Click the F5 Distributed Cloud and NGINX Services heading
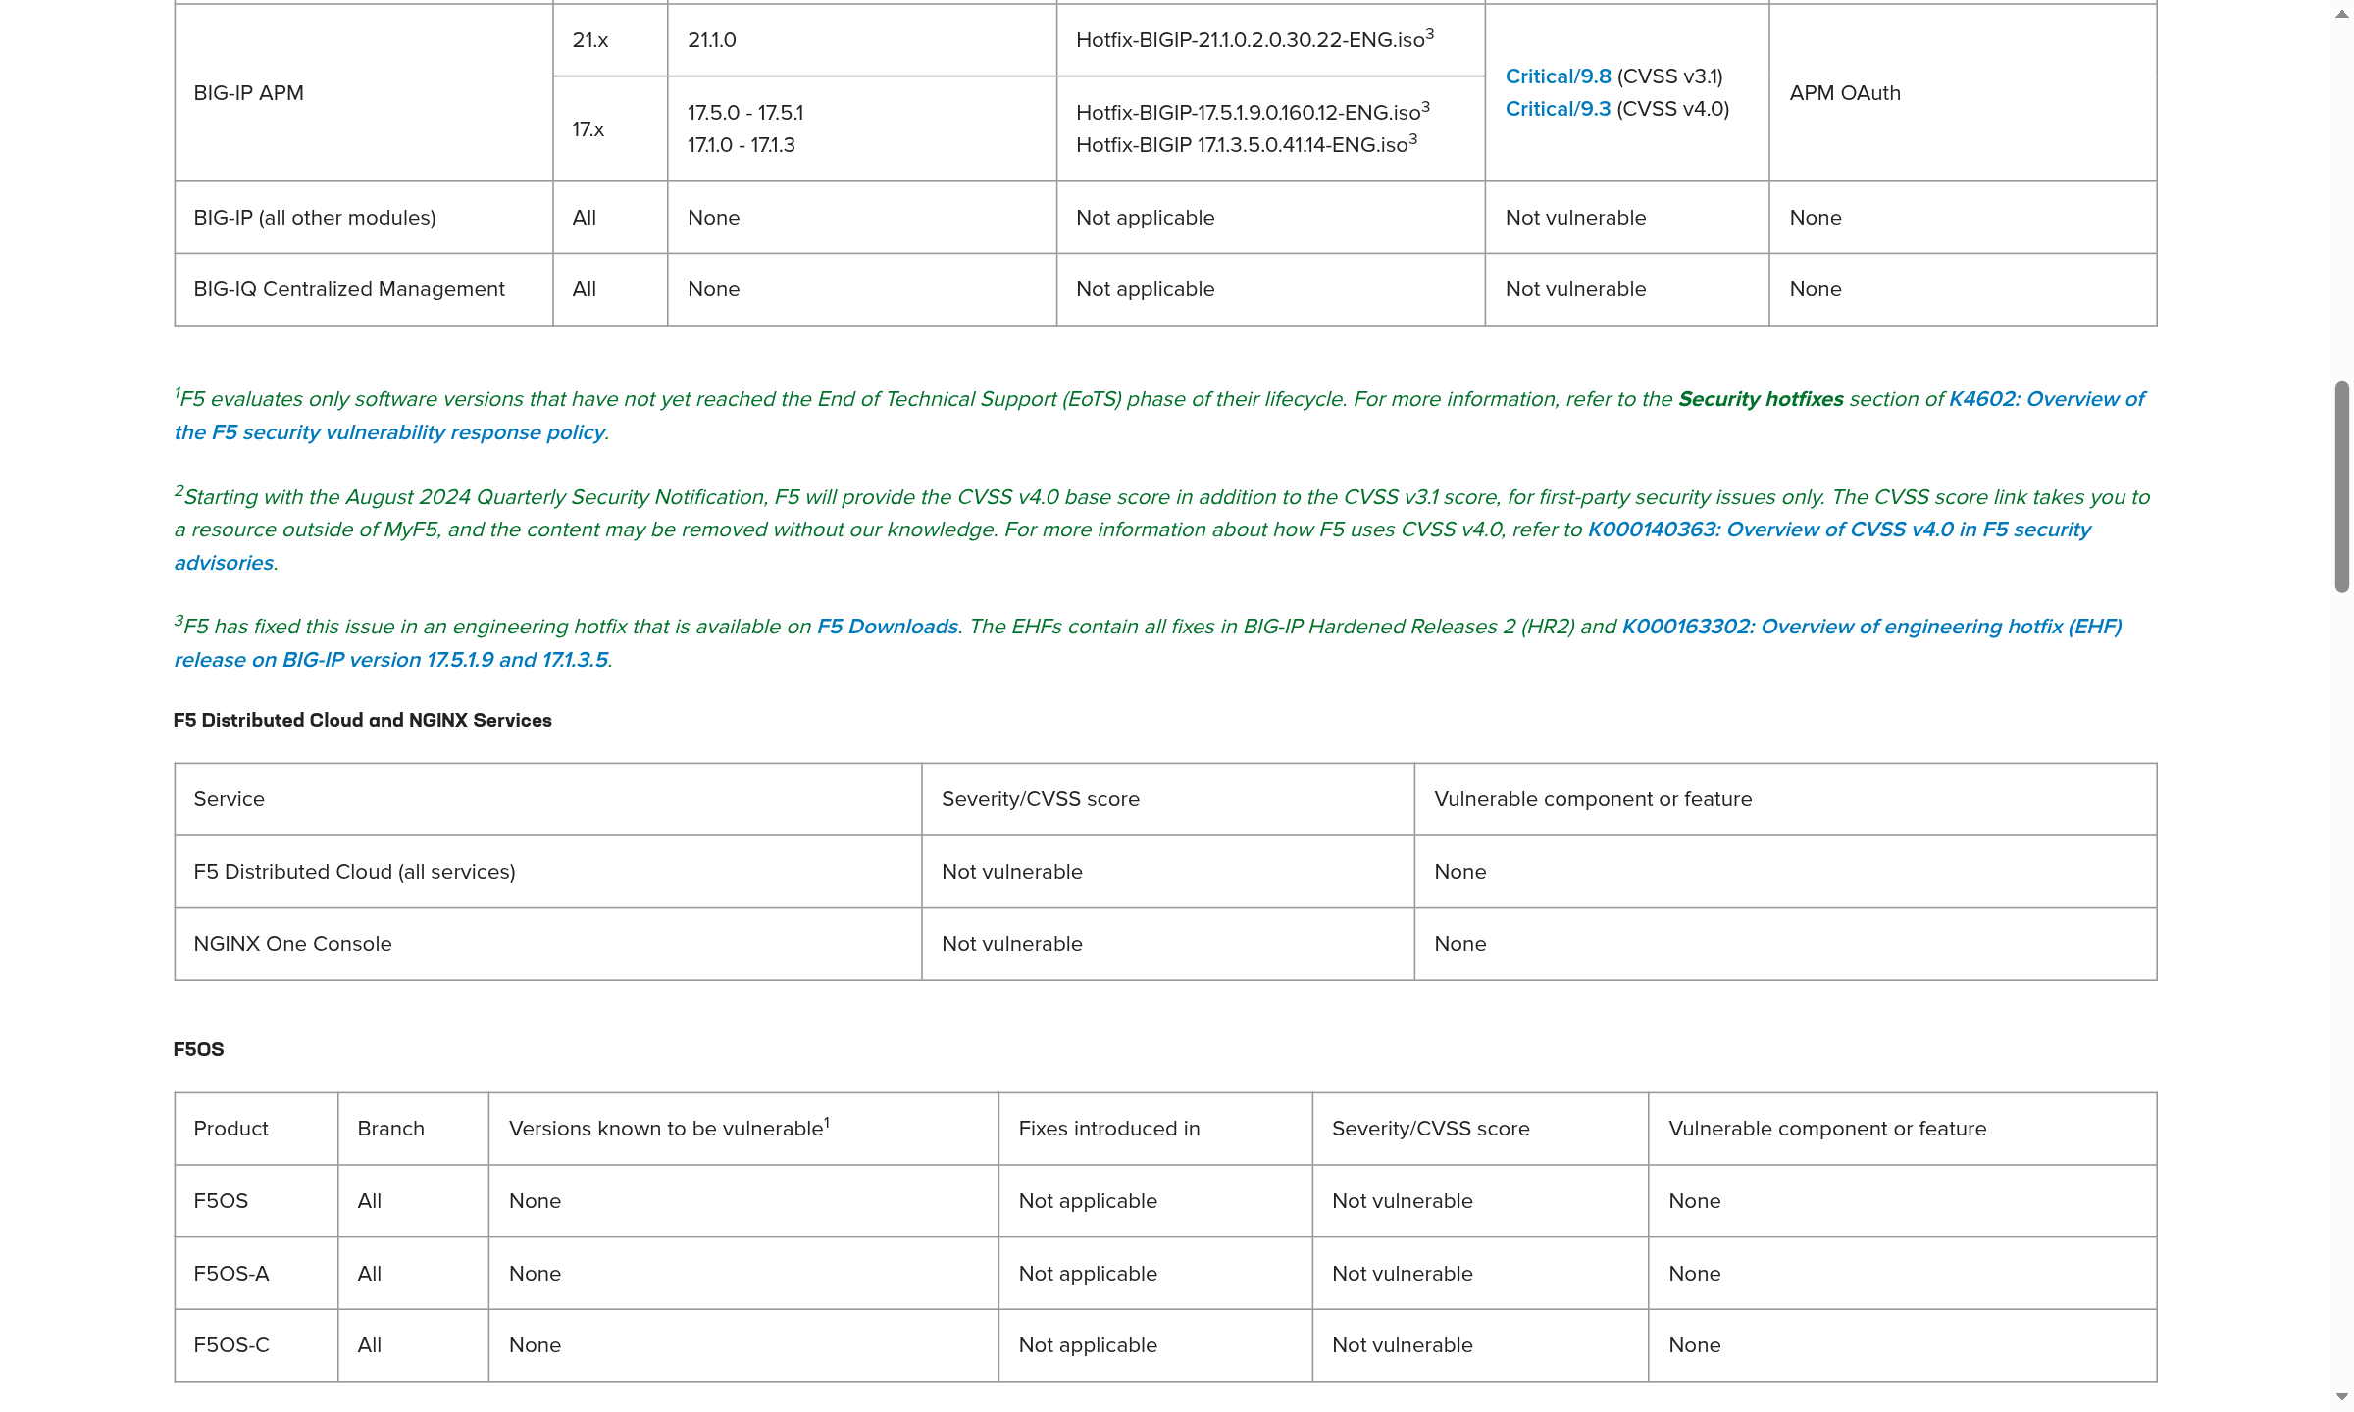The width and height of the screenshot is (2354, 1412). 363,720
